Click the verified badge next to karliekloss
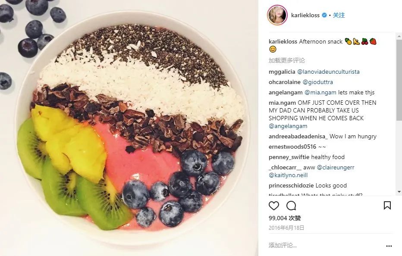Viewport: 402px width, 256px height. click(324, 16)
